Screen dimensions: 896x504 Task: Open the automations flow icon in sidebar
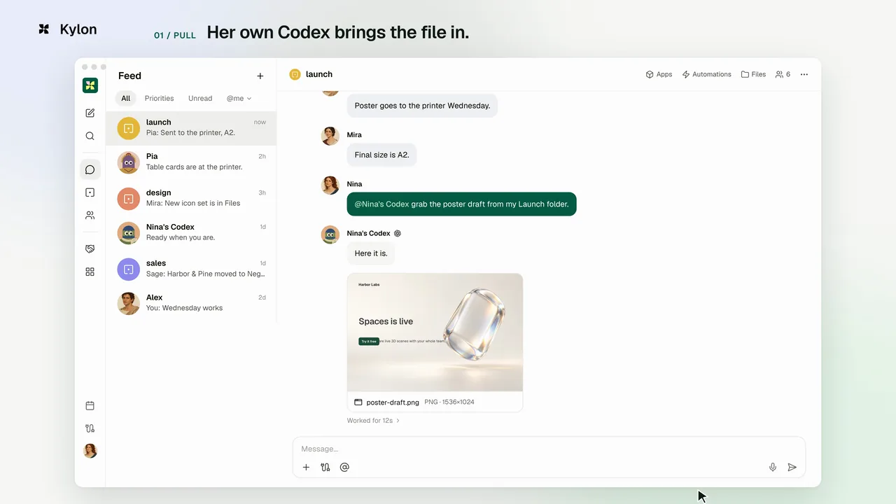coord(90,428)
